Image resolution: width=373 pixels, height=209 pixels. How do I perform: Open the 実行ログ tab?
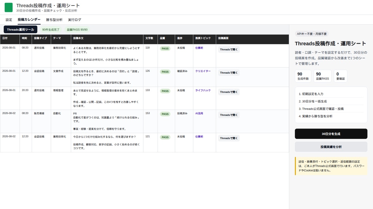pyautogui.click(x=74, y=20)
